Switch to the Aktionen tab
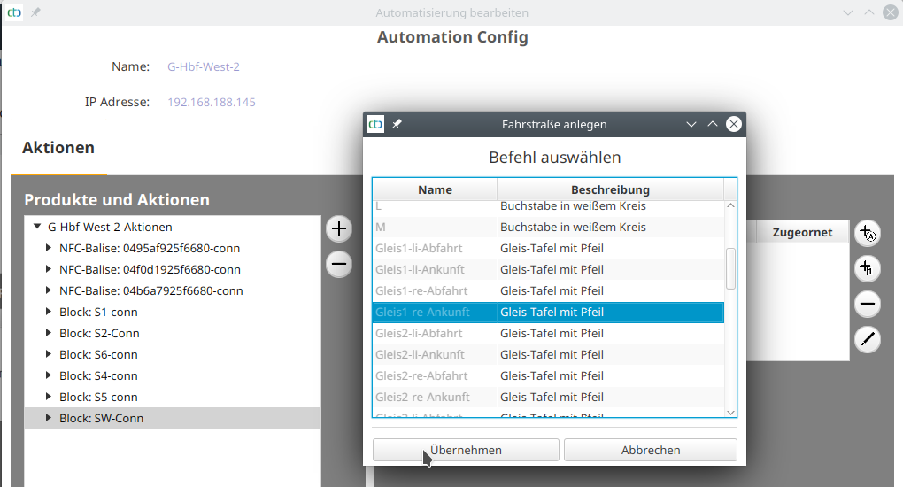This screenshot has height=487, width=903. [x=58, y=148]
